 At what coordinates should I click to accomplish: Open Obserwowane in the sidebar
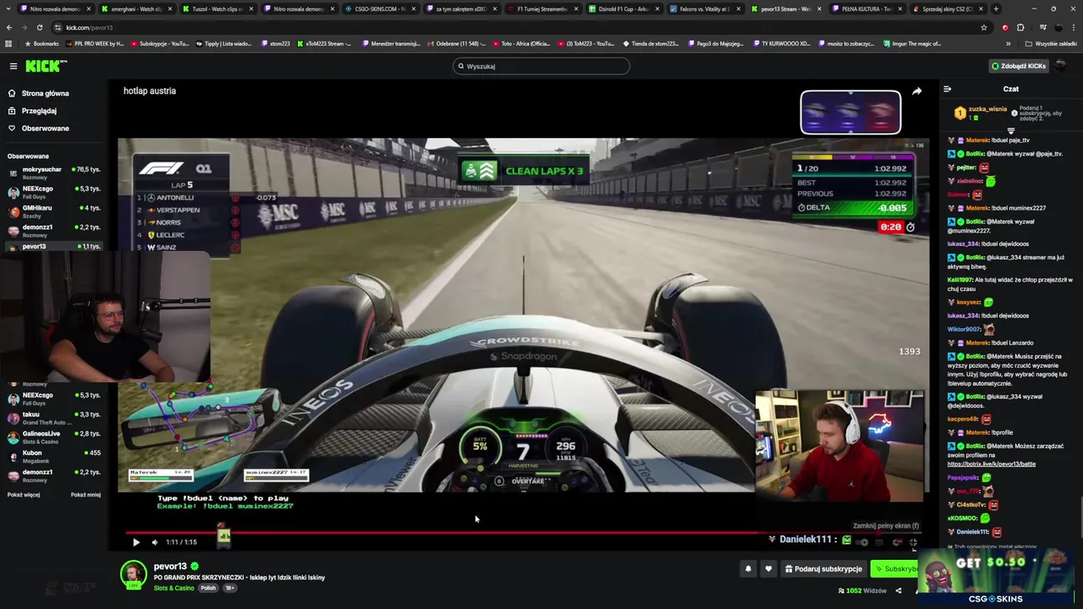[45, 129]
